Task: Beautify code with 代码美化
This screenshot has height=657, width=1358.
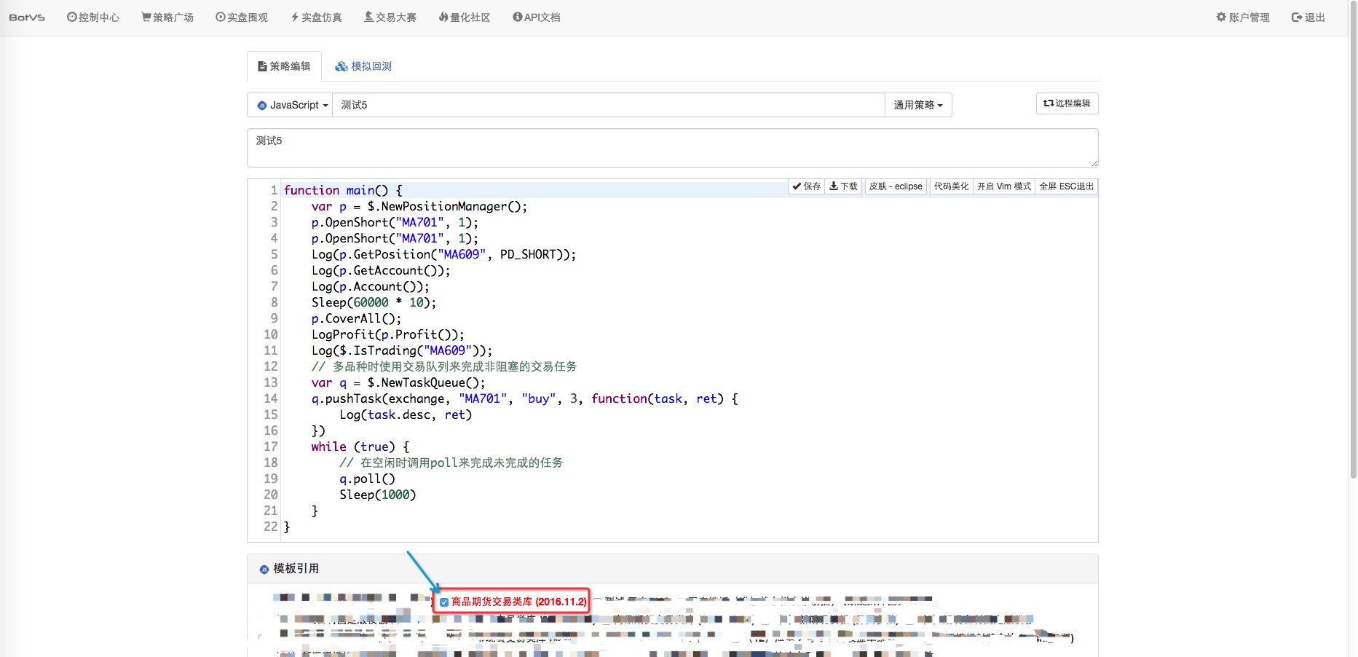Action: [951, 186]
